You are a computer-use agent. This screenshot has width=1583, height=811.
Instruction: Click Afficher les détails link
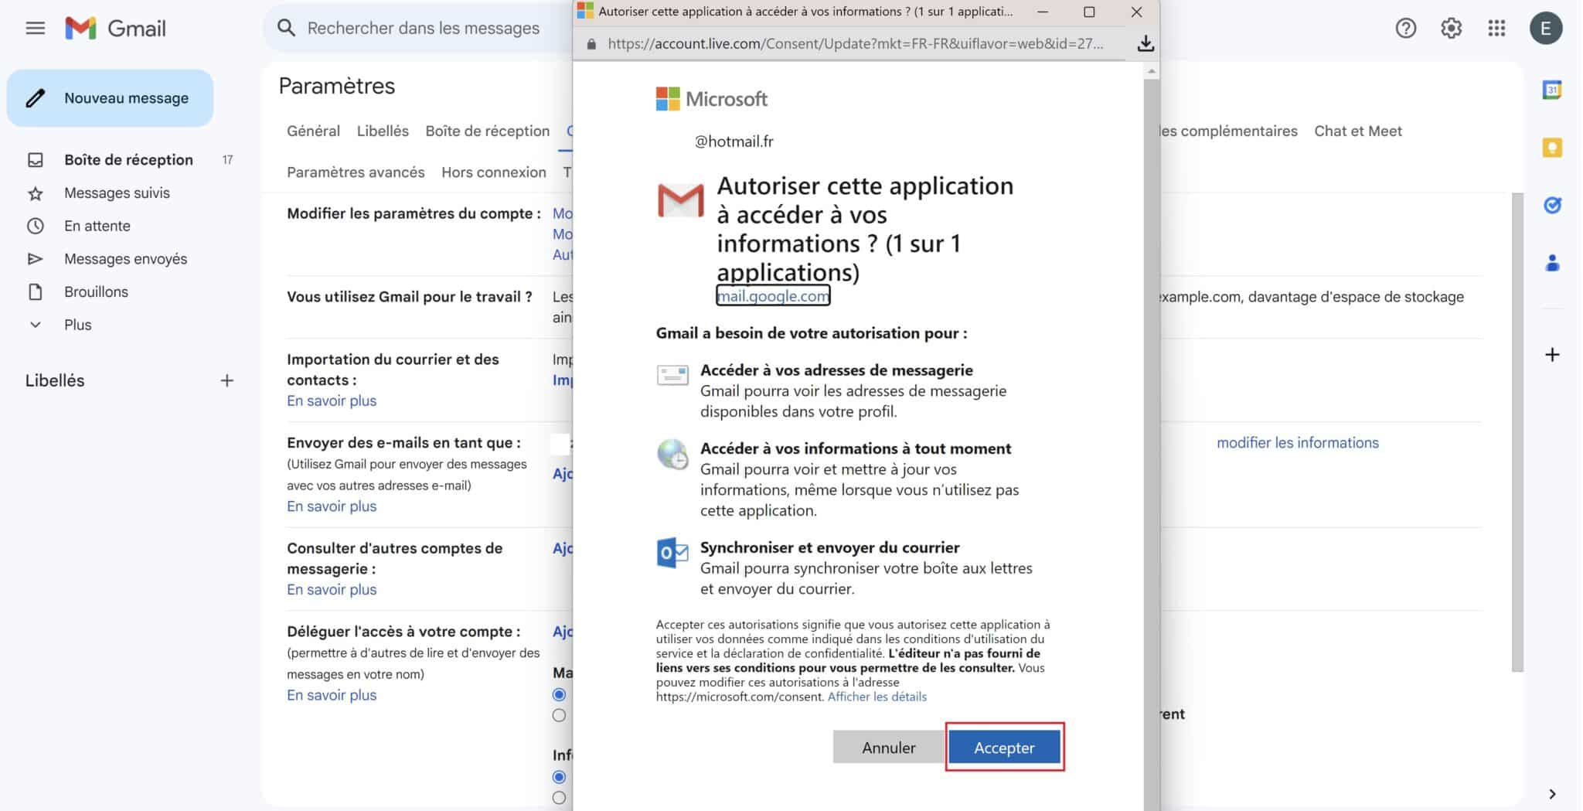pos(877,697)
